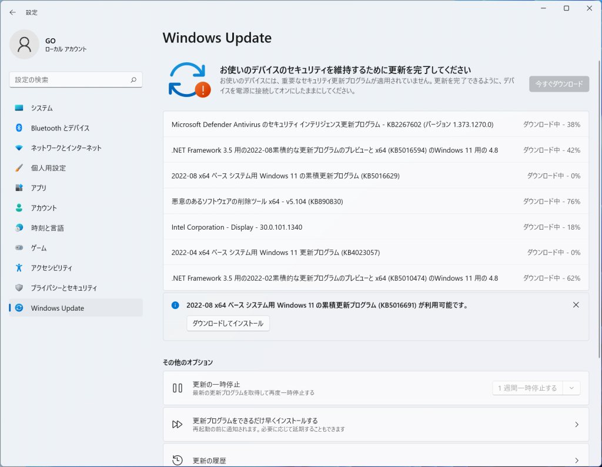Click the KB5016629 cumulative update row
The height and width of the screenshot is (467, 602).
tap(376, 176)
